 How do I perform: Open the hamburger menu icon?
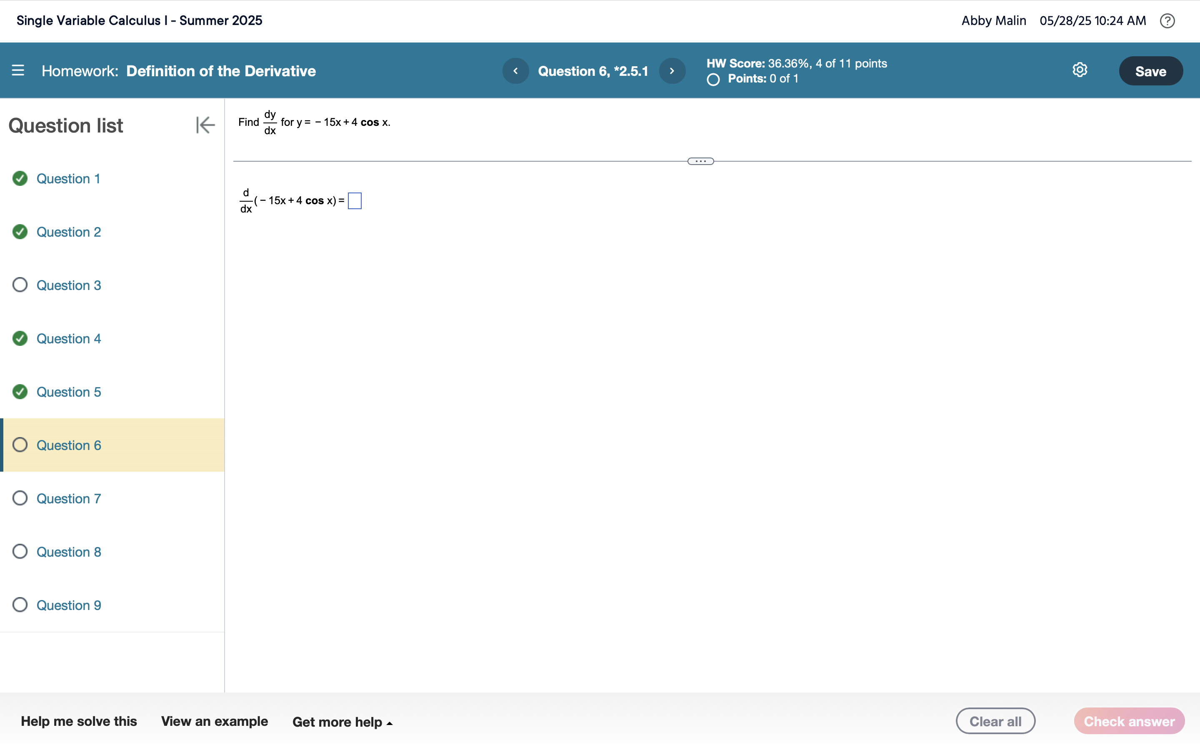point(18,70)
